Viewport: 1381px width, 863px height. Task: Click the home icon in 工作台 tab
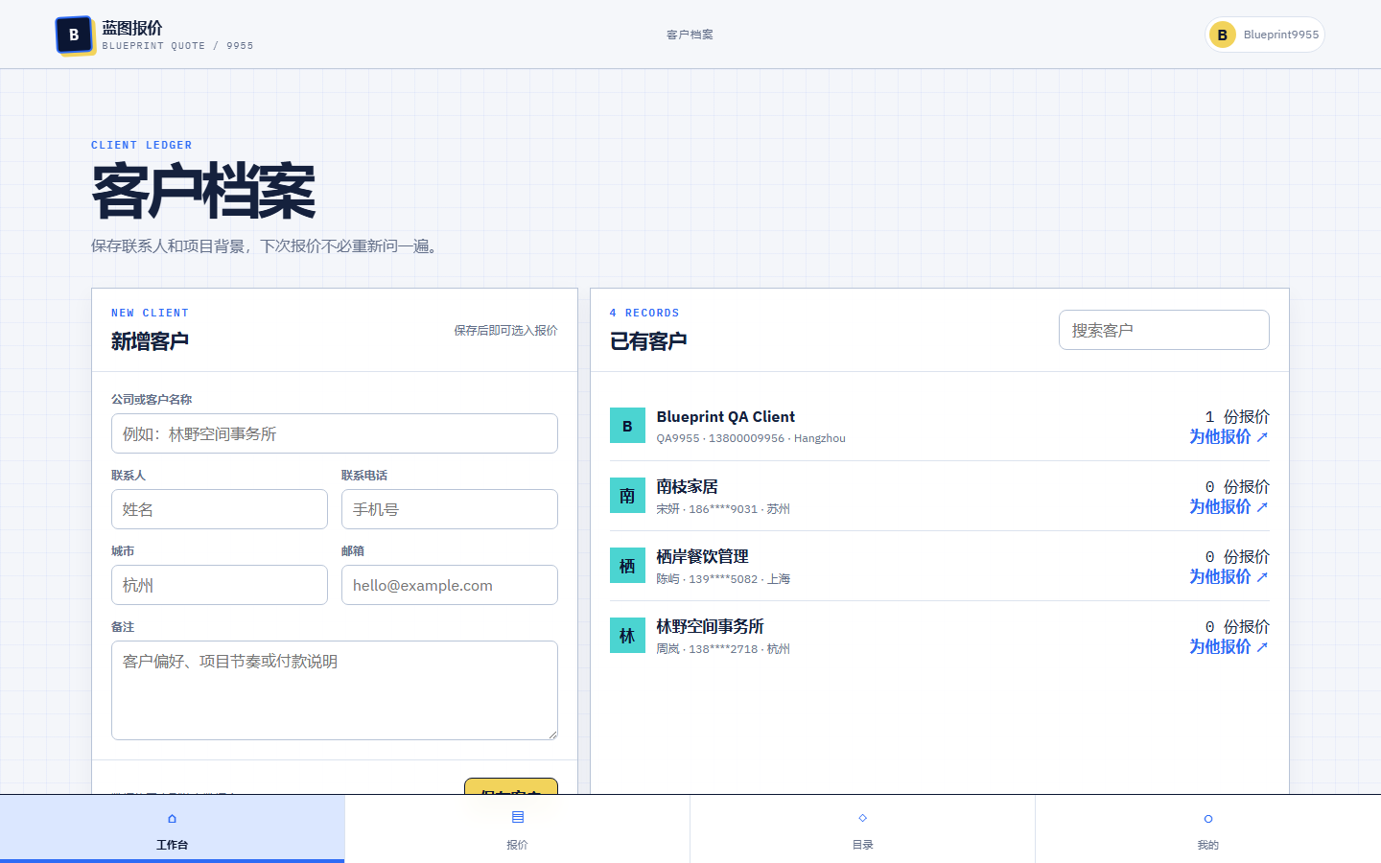[x=172, y=818]
